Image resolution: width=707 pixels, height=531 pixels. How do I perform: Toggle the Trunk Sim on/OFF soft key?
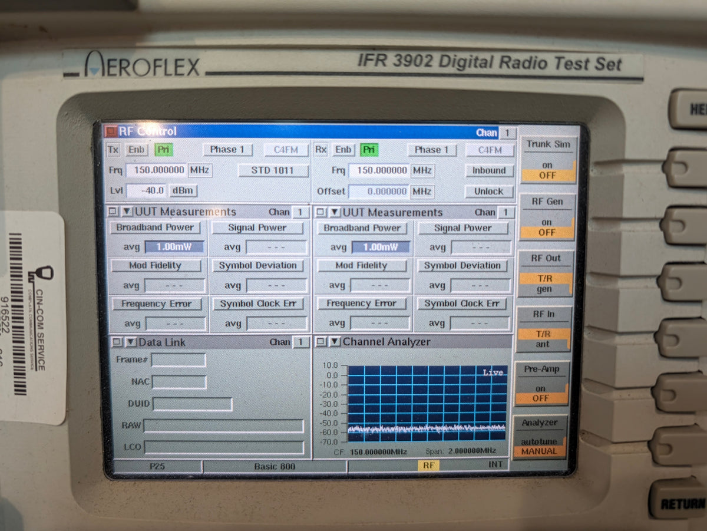(x=547, y=160)
